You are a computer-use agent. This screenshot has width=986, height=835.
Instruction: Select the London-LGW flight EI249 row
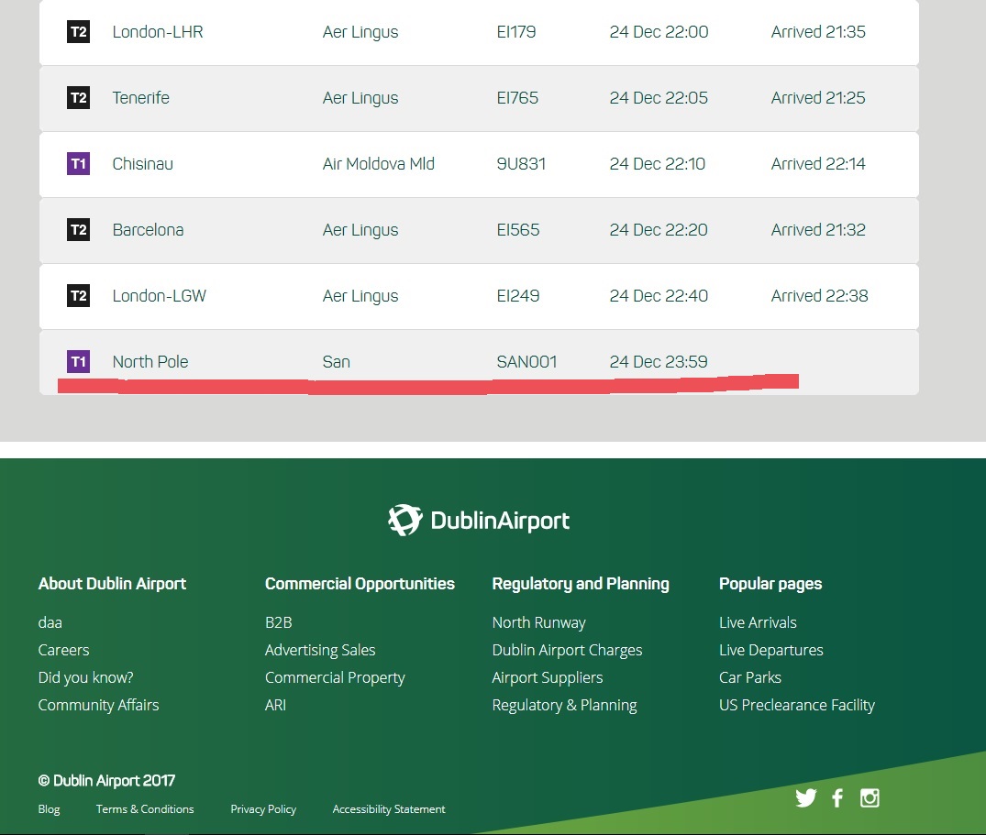pos(479,296)
